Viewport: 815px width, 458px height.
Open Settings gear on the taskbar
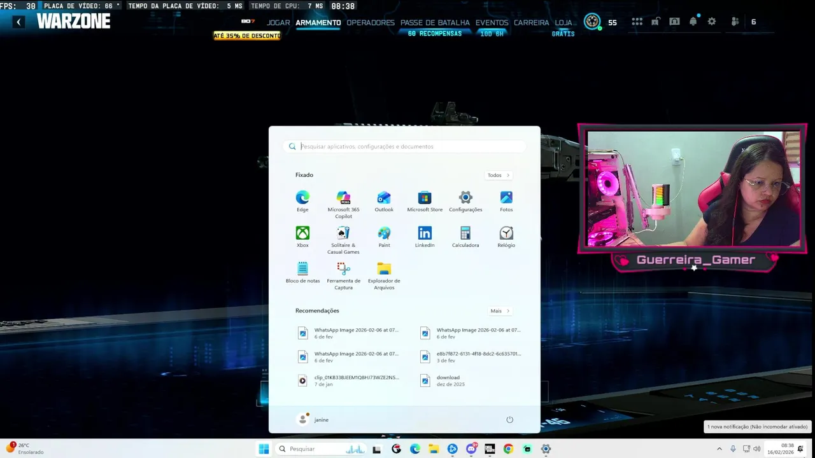pos(546,449)
